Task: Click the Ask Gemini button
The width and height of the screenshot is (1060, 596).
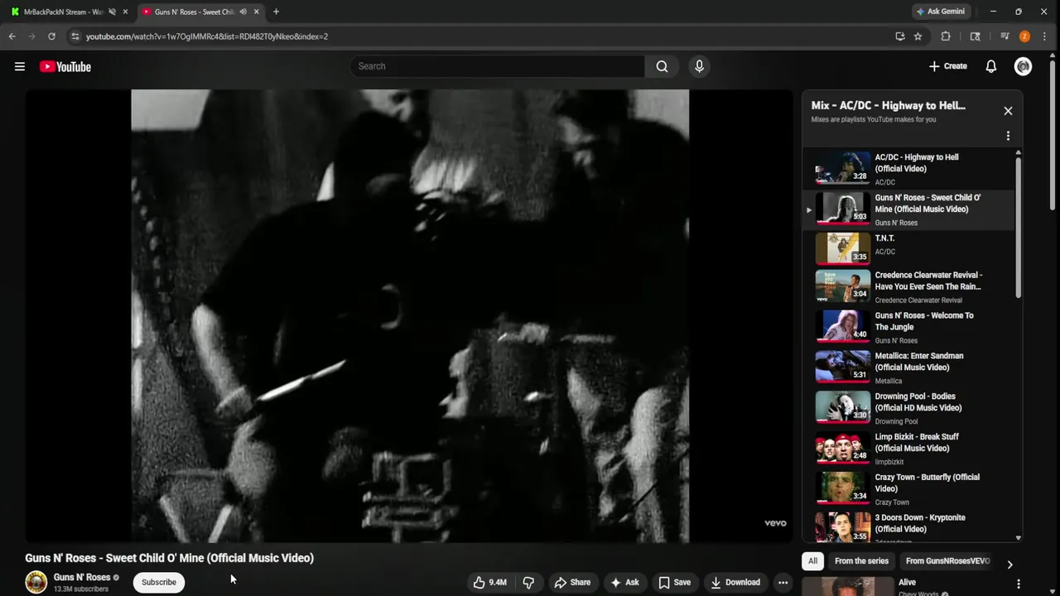Action: click(940, 12)
